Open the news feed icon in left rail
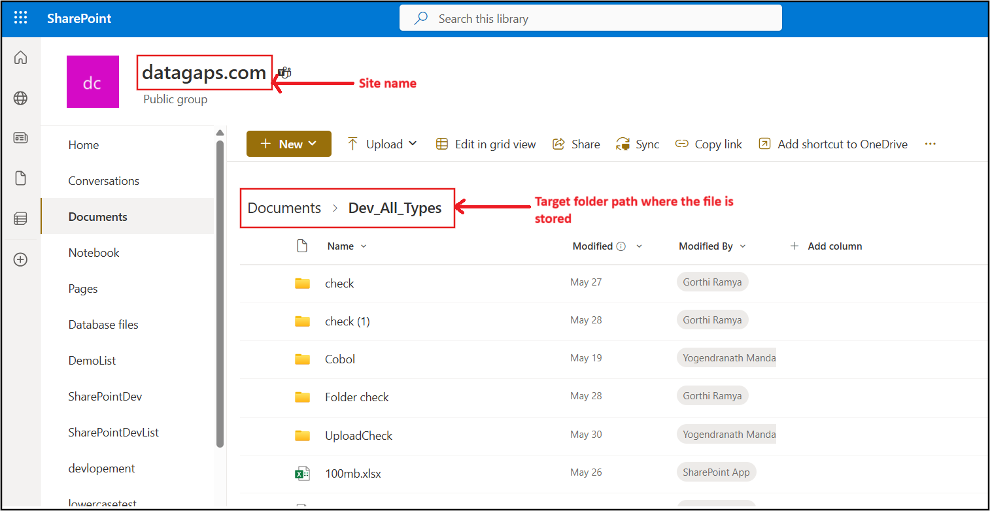The height and width of the screenshot is (511, 990). (21, 138)
